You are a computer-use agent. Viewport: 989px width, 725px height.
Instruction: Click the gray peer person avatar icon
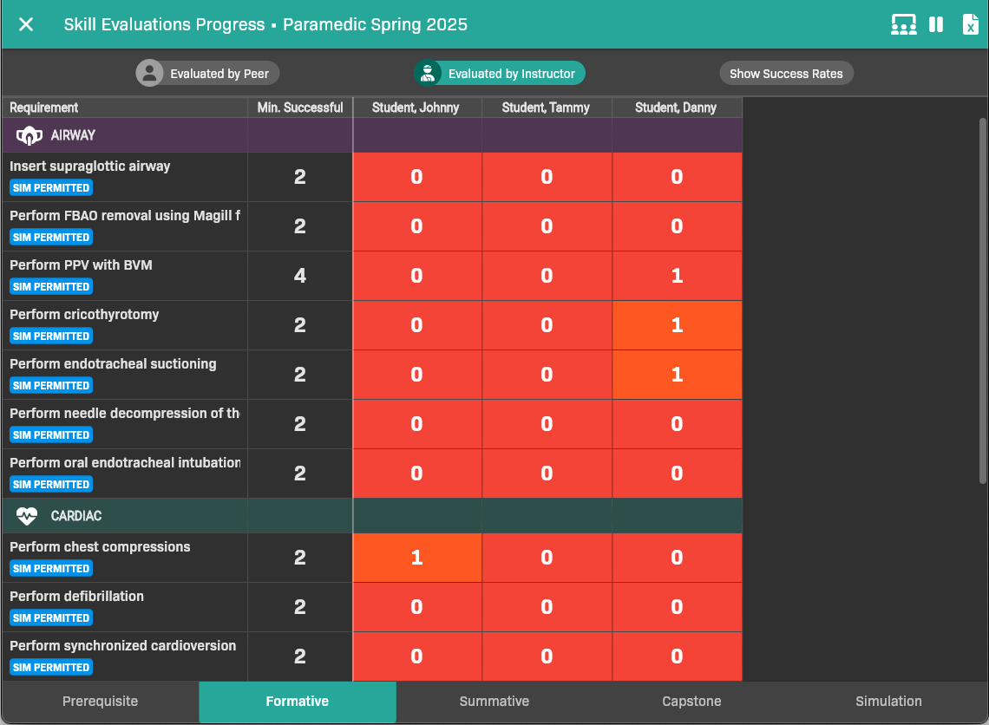pos(150,74)
